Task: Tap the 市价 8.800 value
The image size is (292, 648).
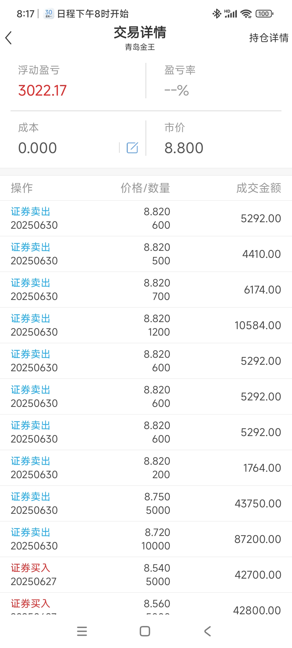Action: click(184, 148)
